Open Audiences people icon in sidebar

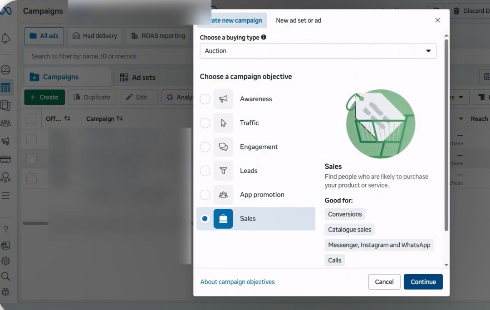tap(5, 123)
